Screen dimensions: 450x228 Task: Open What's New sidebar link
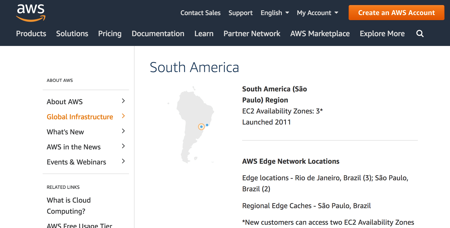coord(65,132)
